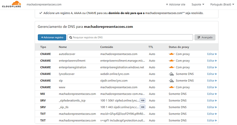Image resolution: width=237 pixels, height=125 pixels.
Task: Edit the TXT record with spf1 content
Action: click(212, 121)
